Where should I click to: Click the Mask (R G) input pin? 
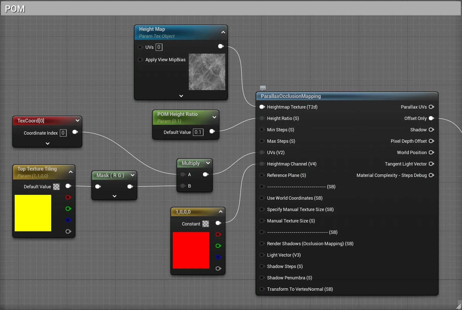point(98,187)
